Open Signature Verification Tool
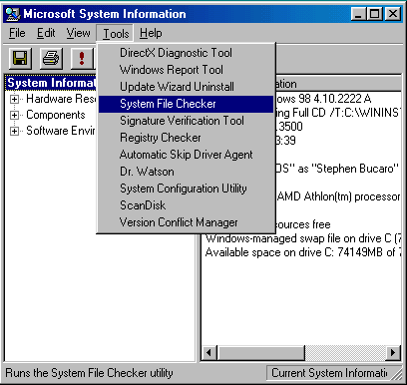Image resolution: width=407 pixels, height=385 pixels. [x=187, y=121]
